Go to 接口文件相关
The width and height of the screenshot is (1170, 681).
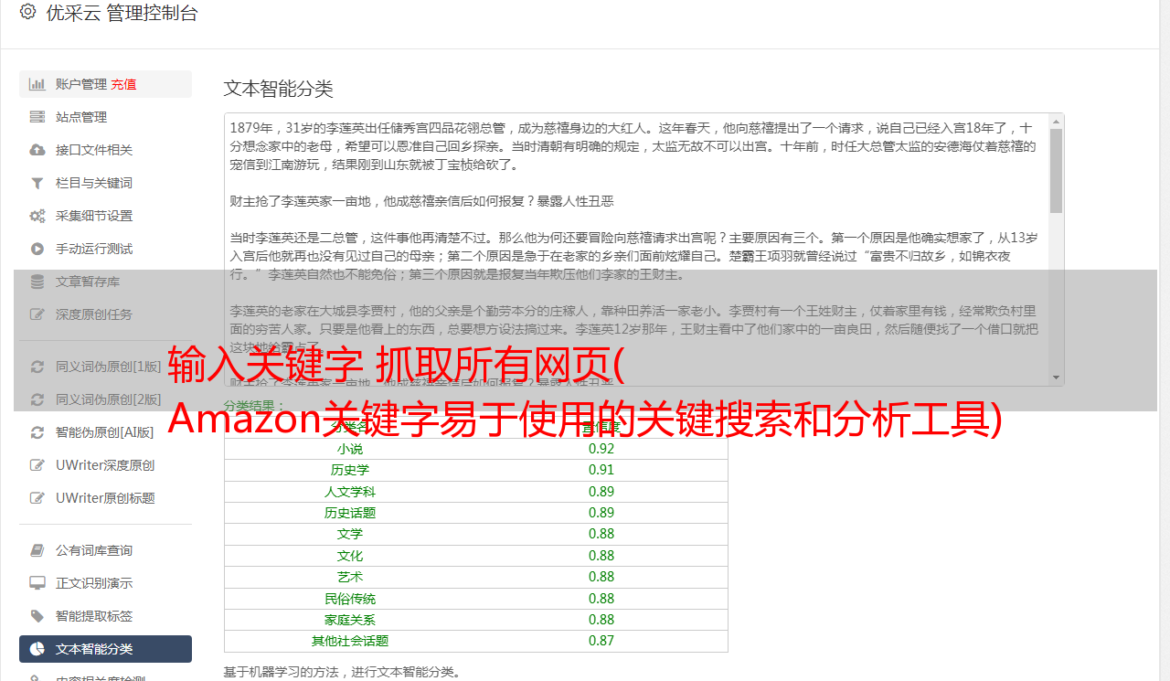[105, 150]
